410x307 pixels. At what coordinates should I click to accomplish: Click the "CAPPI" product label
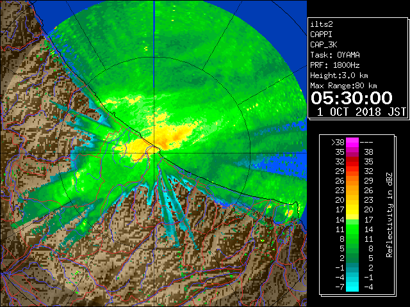click(321, 35)
